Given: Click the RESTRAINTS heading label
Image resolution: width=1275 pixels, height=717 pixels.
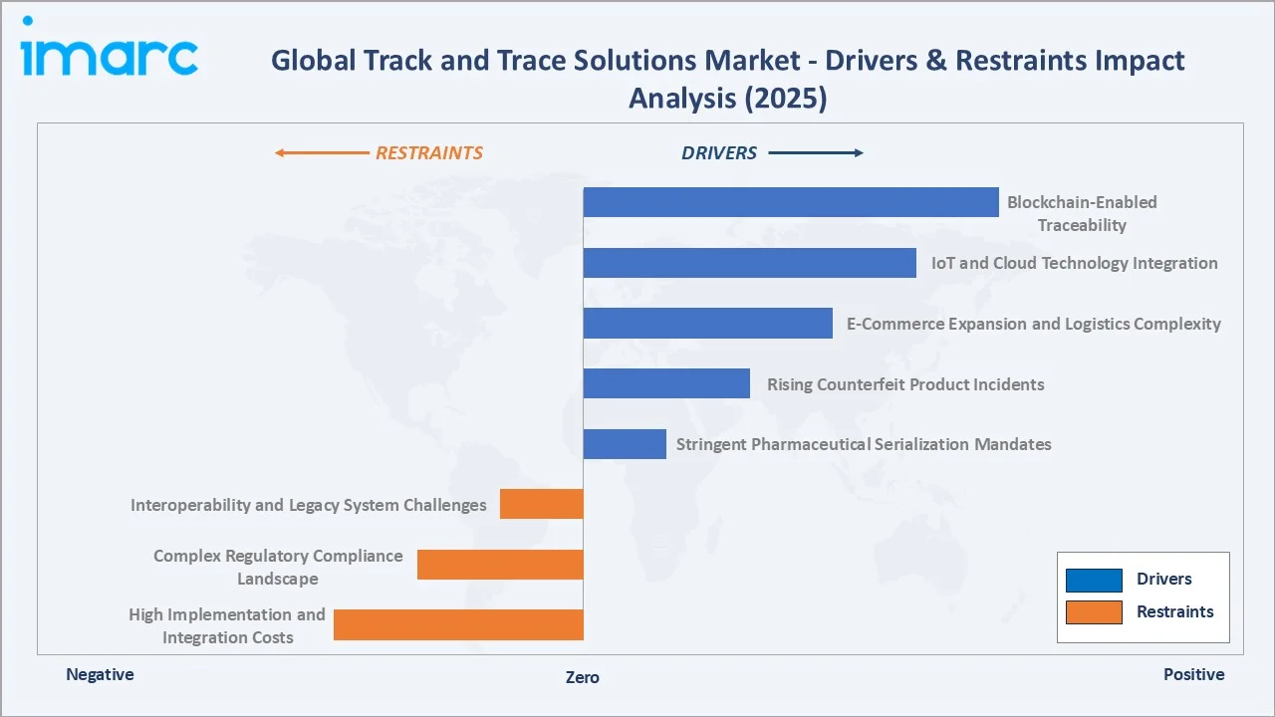Looking at the screenshot, I should point(429,153).
